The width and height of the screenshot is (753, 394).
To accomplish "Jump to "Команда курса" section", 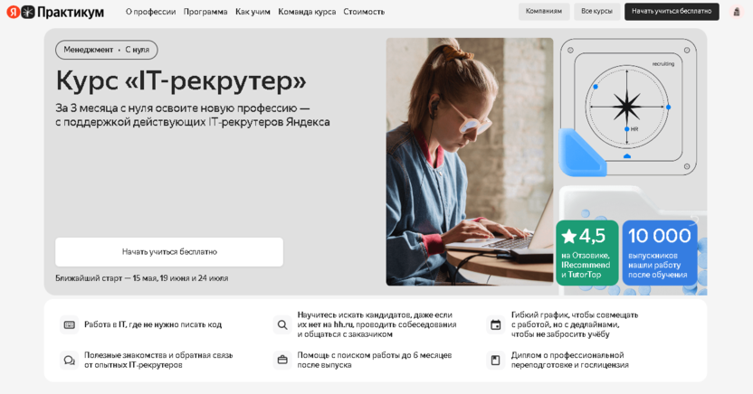I will (x=307, y=12).
